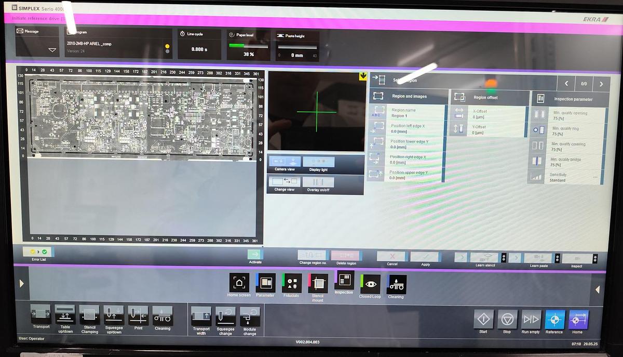Screen dimensions: 623x357
Task: Open the Closed Loop screen
Action: tap(370, 284)
